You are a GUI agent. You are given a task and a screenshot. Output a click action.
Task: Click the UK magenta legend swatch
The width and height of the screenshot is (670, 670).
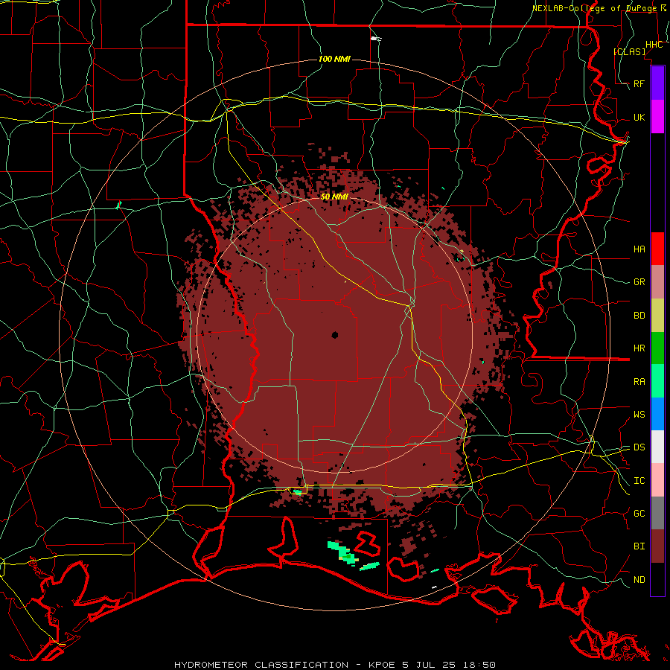click(x=657, y=117)
